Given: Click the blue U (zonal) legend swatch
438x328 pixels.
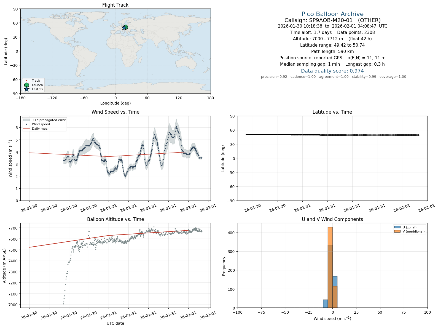Looking at the screenshot, I should [397, 227].
